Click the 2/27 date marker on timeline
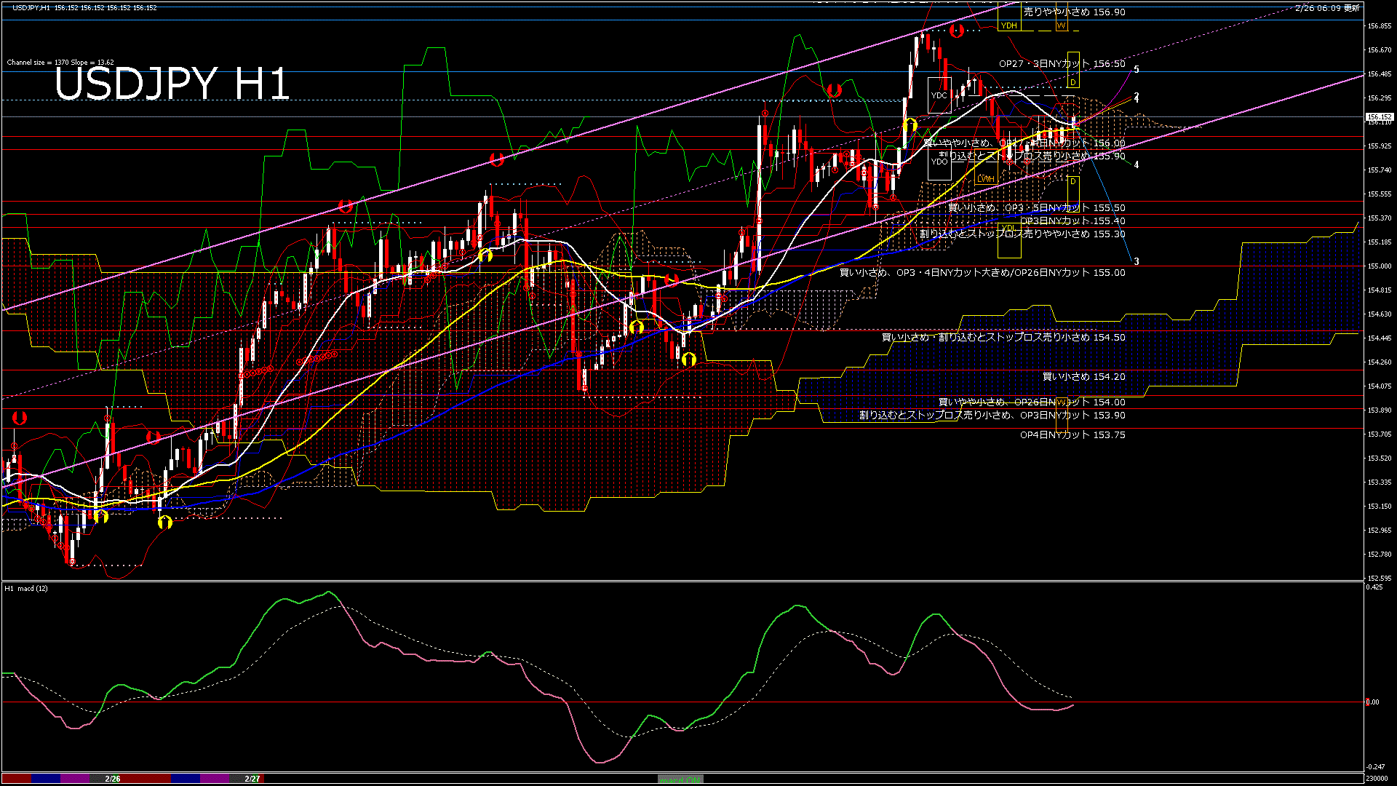Screen dimensions: 1397x786 click(x=252, y=779)
